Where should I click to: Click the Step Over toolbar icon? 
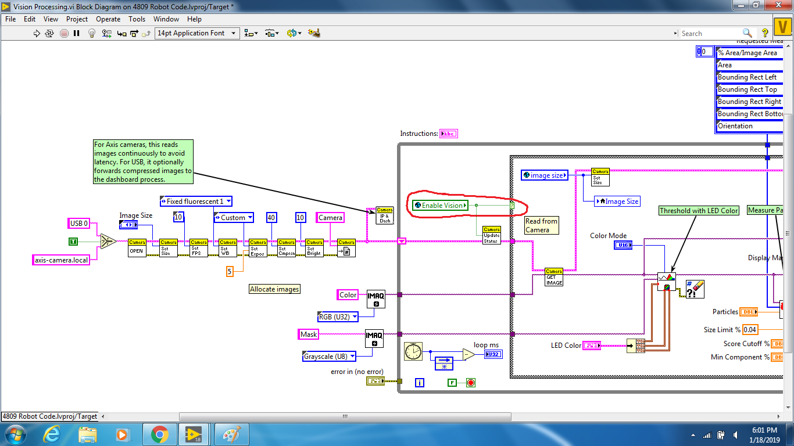click(135, 33)
